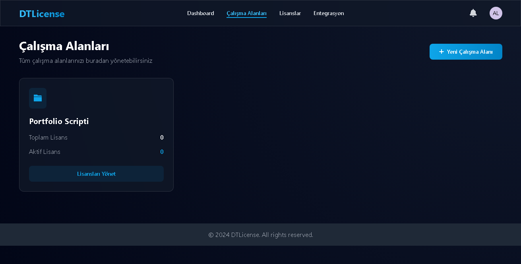Select the Çalışma Alanları nav item
Image resolution: width=521 pixels, height=264 pixels.
point(246,13)
